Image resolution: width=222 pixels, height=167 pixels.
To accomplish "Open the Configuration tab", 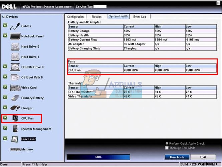I will click(75, 17).
